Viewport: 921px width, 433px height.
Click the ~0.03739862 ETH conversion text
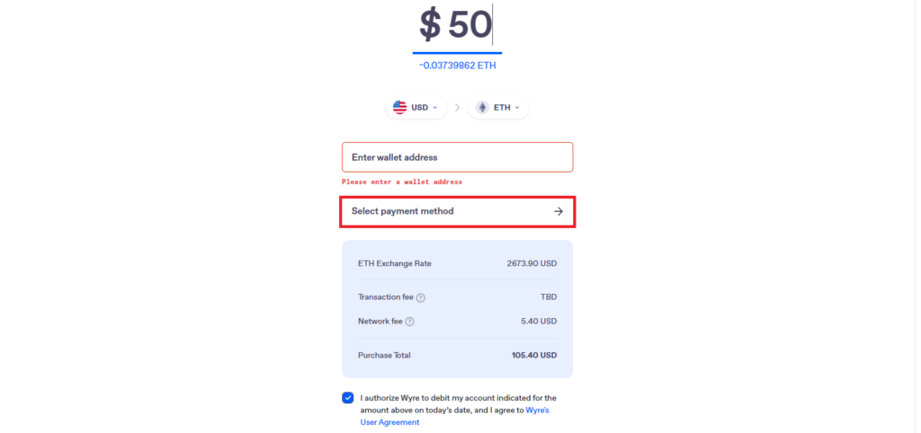pyautogui.click(x=458, y=66)
